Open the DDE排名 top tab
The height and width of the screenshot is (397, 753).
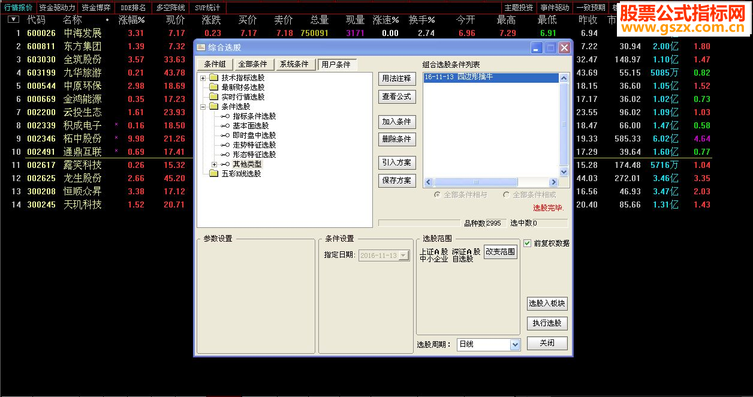[133, 8]
